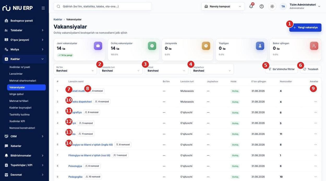Open the Bo'lim filter dropdown
This screenshot has width=326, height=181.
[75, 69]
